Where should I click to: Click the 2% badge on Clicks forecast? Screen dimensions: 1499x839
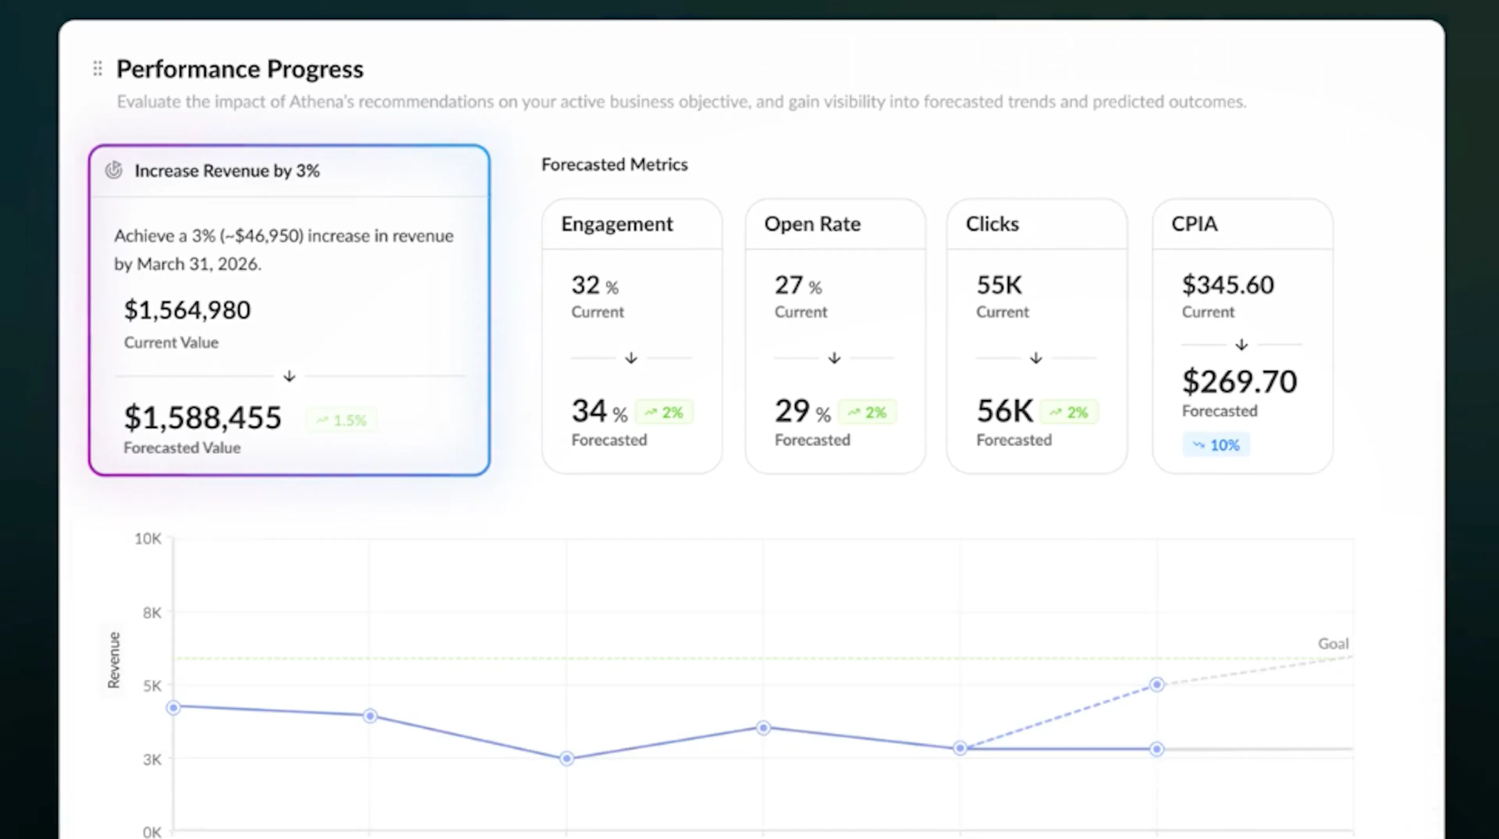[x=1069, y=413]
